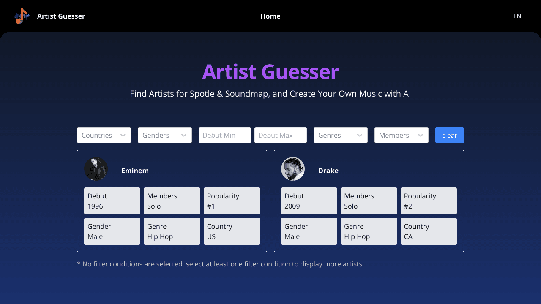Focus the Debut Max input field

[281, 135]
